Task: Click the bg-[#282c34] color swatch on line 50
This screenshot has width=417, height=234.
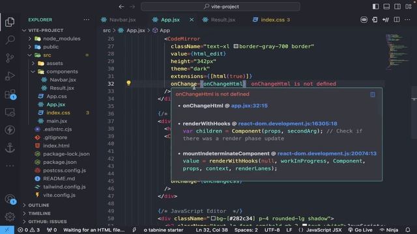Action: (x=213, y=218)
